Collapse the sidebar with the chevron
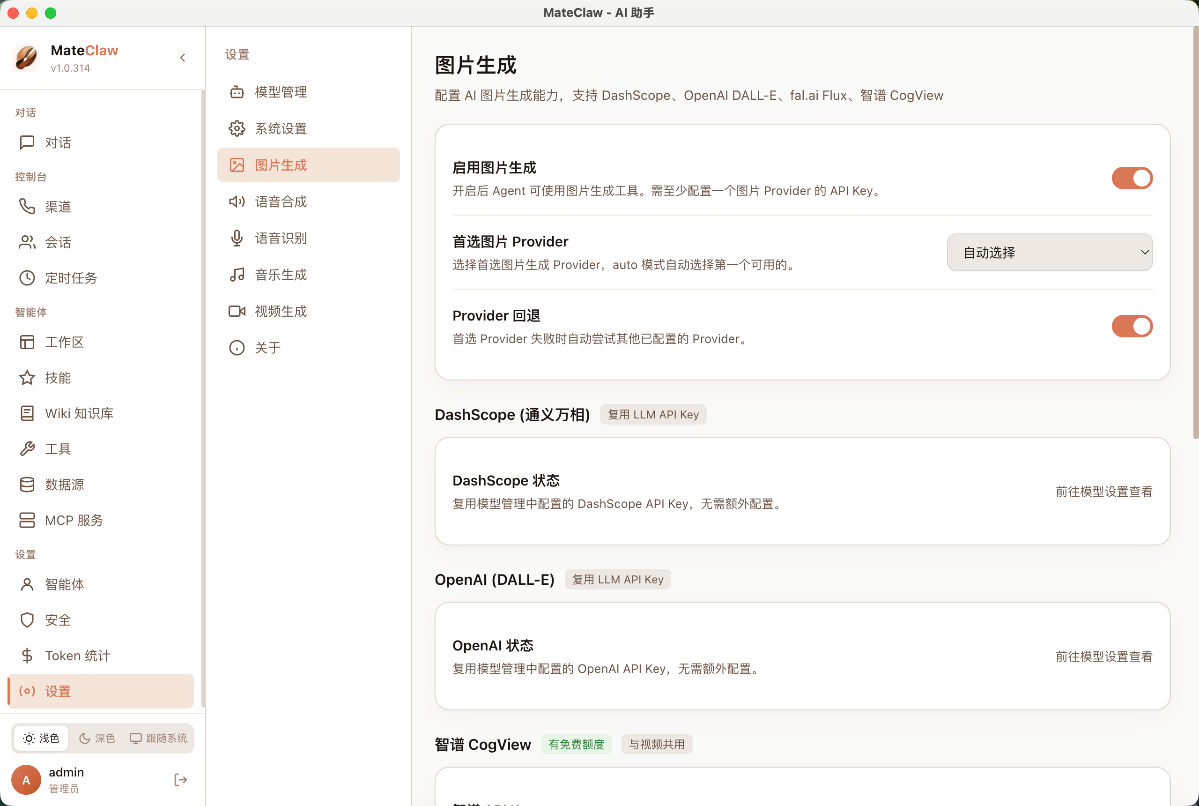This screenshot has width=1199, height=806. [182, 57]
